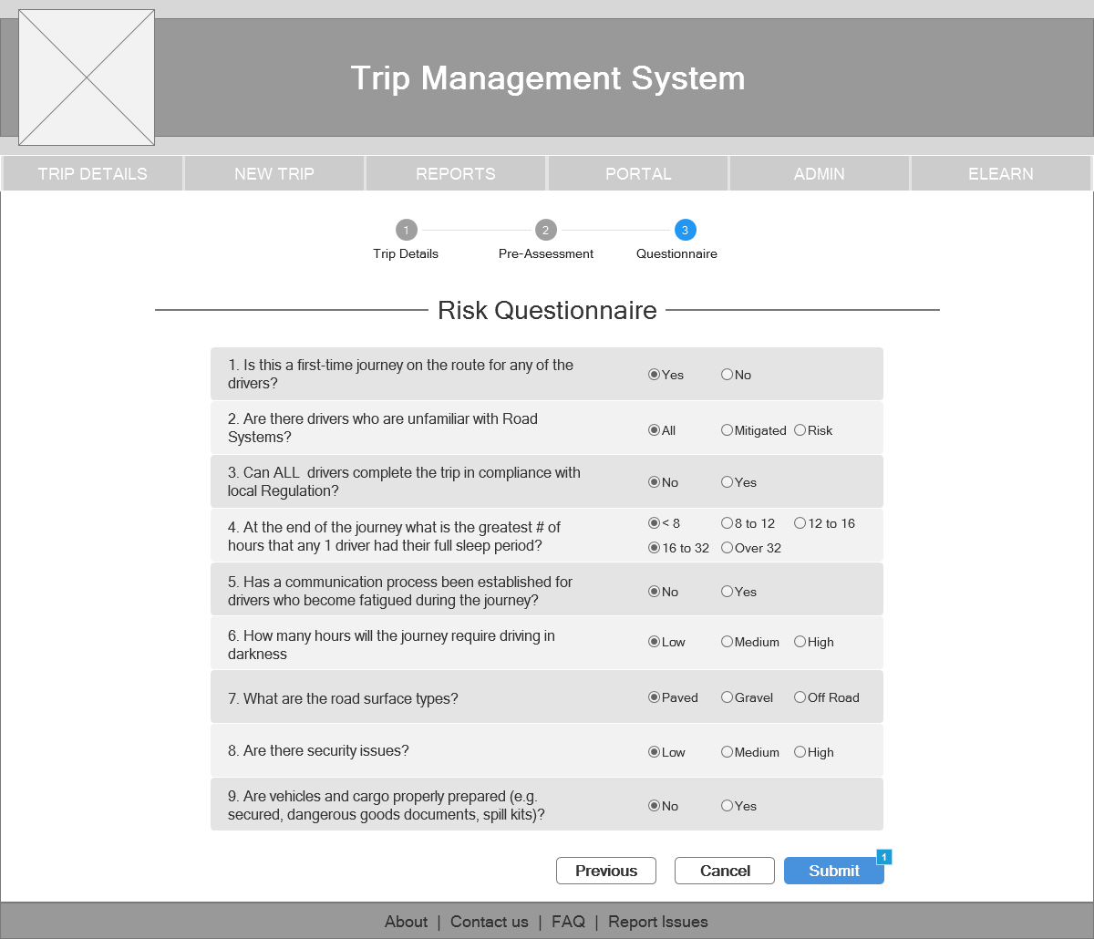Viewport: 1094px width, 939px height.
Task: Select Gravel road surface type
Action: tap(727, 697)
